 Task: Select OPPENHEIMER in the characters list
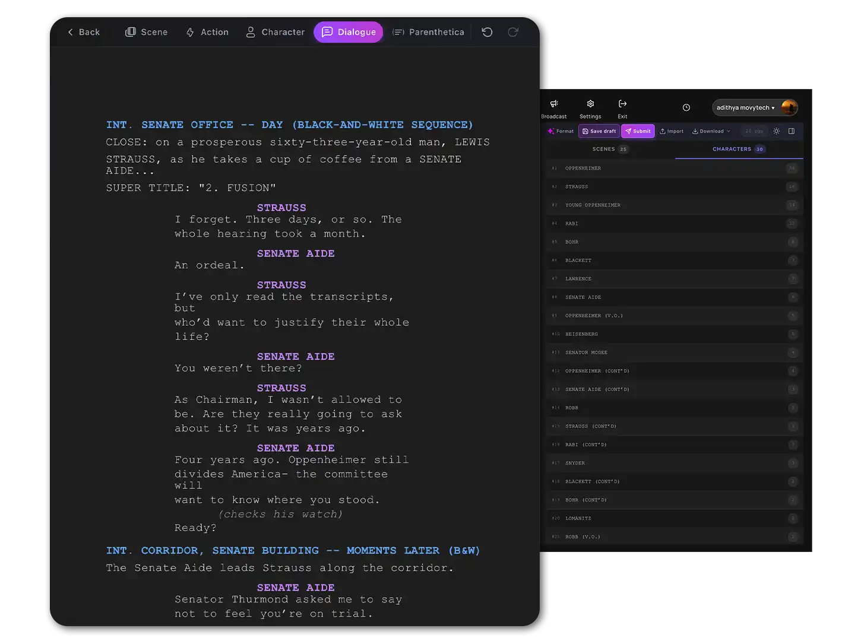675,169
